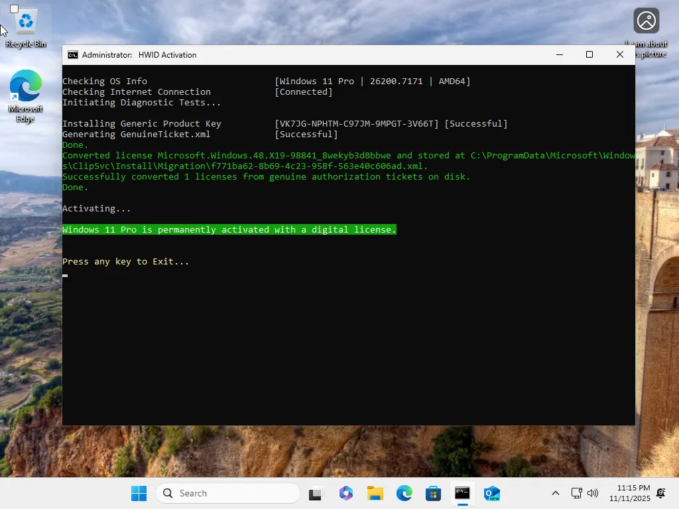The height and width of the screenshot is (509, 679).
Task: Minimize the HWID Activation window
Action: pos(560,54)
